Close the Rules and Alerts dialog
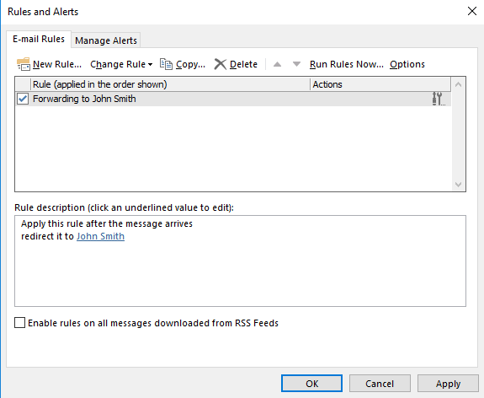The width and height of the screenshot is (484, 398). [472, 12]
